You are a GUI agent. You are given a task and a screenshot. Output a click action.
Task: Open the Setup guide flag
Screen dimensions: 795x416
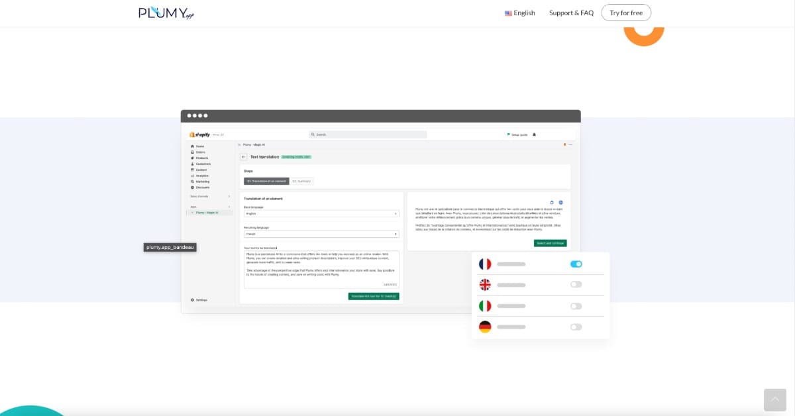coord(517,134)
